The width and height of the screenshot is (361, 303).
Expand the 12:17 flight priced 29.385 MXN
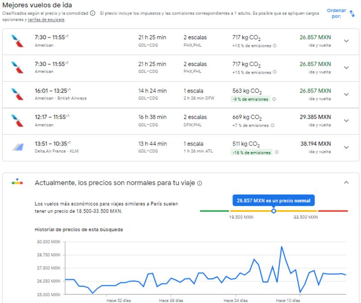click(x=346, y=119)
